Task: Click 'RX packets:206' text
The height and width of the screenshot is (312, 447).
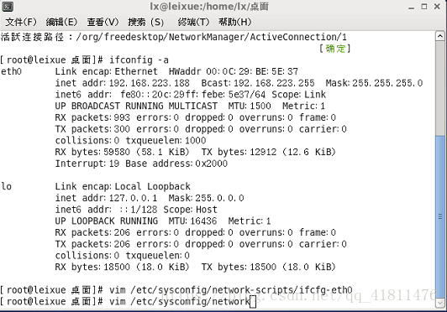Action: coord(92,232)
